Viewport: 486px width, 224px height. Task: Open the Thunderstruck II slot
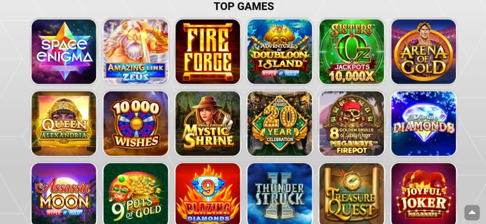coord(279,193)
